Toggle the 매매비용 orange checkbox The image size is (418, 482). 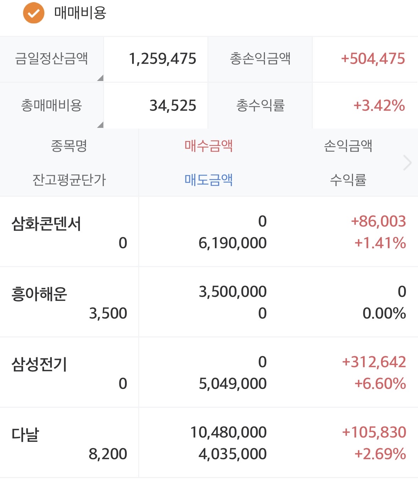[x=34, y=13]
